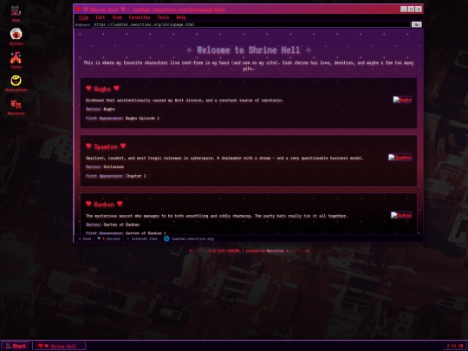Image resolution: width=468 pixels, height=351 pixels.
Task: Click the Banban description sentence
Action: pos(217,216)
